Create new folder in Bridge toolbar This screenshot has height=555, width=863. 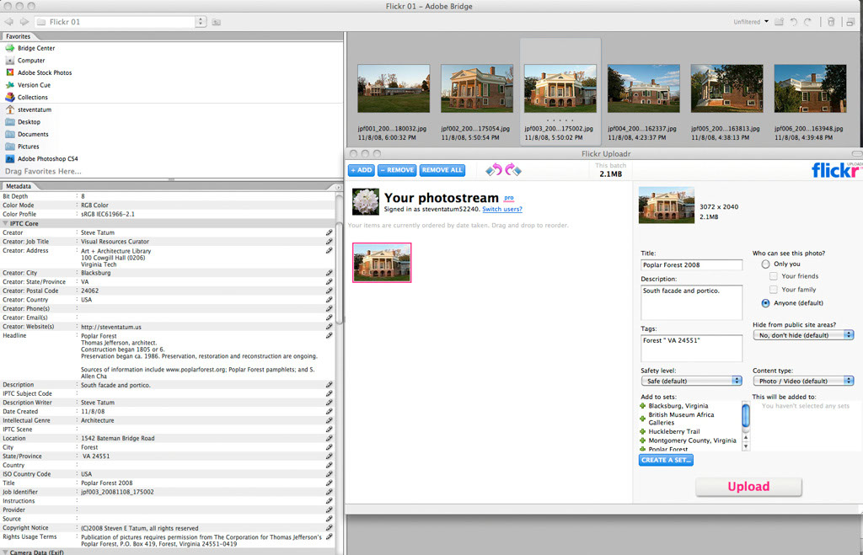(780, 22)
